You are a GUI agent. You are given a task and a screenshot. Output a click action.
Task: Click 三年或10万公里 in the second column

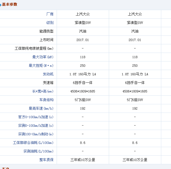(135, 160)
